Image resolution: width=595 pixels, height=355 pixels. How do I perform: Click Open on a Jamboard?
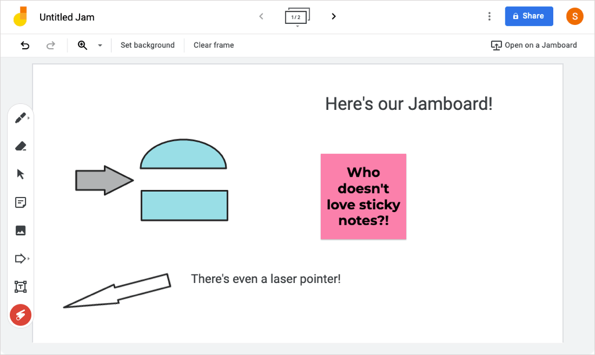[534, 45]
